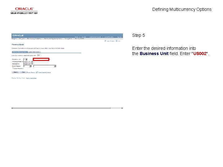Open Main Menu in breadcrumb bar
This screenshot has width=223, height=167.
22,39
